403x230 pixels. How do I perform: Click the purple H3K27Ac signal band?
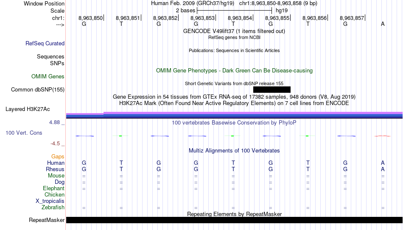[235, 113]
